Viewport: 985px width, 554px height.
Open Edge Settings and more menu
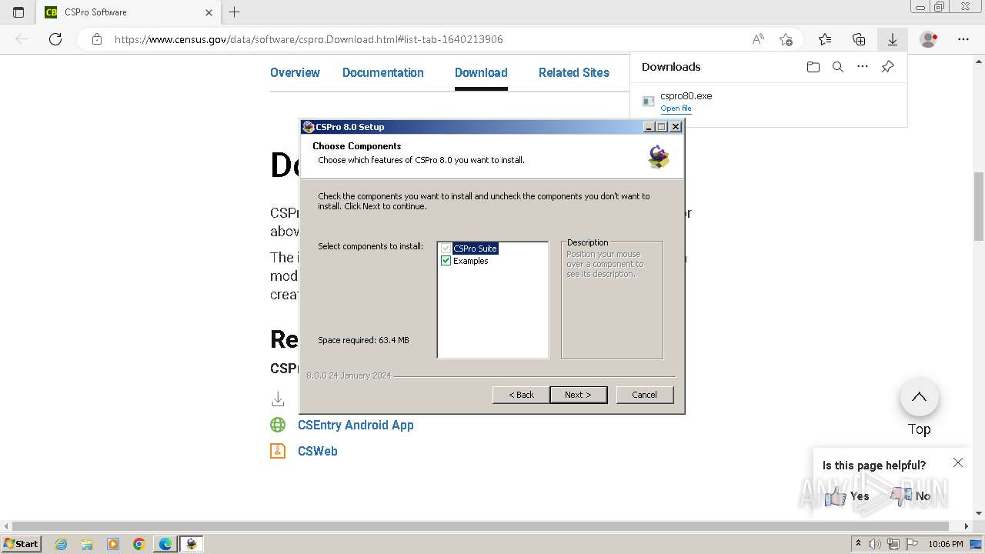[x=963, y=39]
